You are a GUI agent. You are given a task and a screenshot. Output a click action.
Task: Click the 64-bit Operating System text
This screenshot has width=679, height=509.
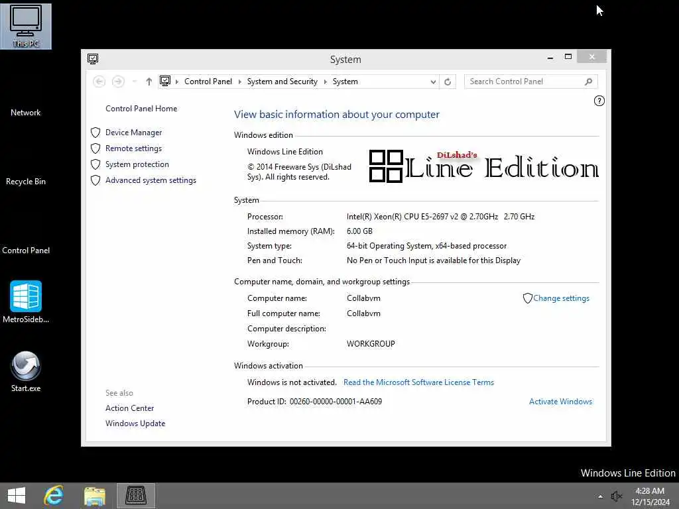tap(426, 246)
